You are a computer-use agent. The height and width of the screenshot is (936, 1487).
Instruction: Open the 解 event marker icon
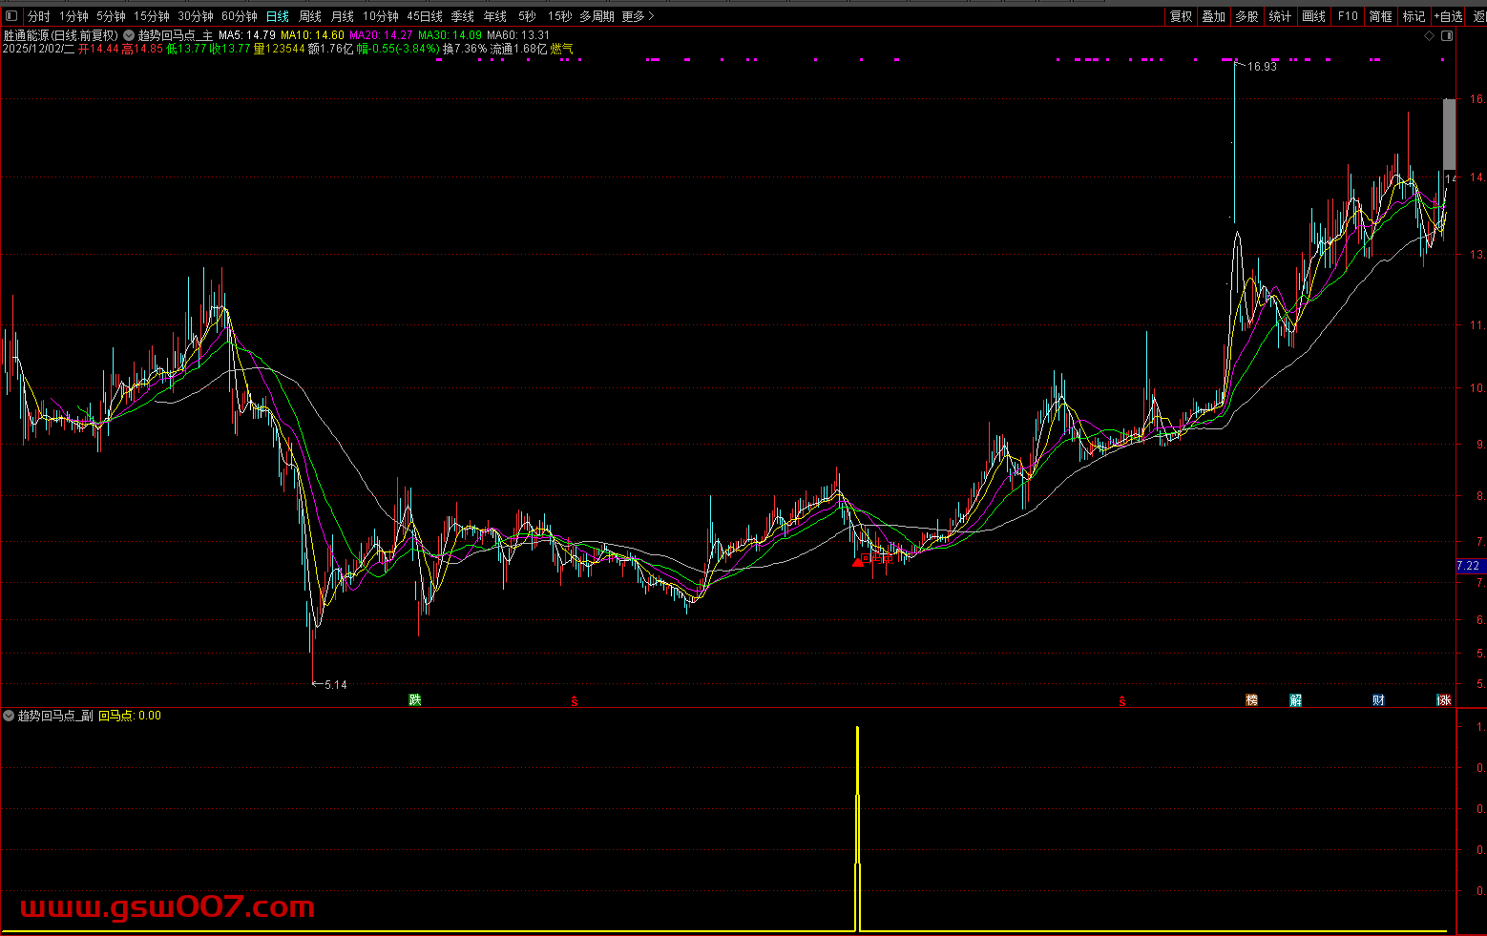click(1295, 700)
